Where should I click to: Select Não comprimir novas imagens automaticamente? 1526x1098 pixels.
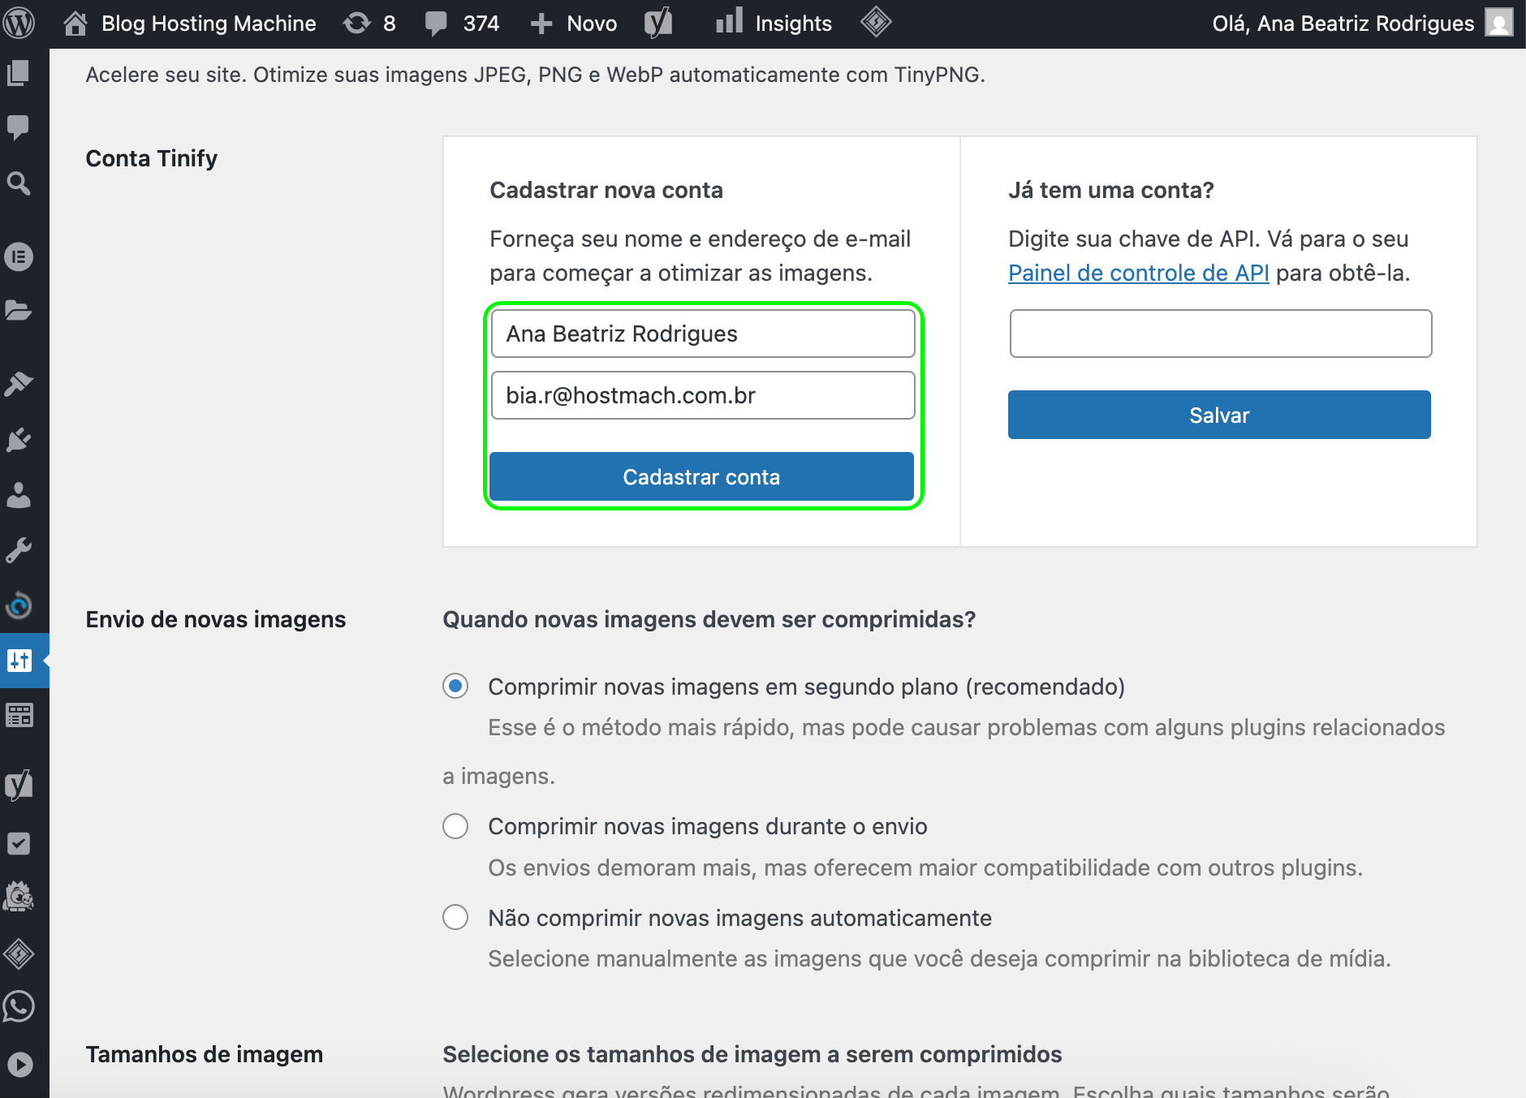tap(455, 918)
